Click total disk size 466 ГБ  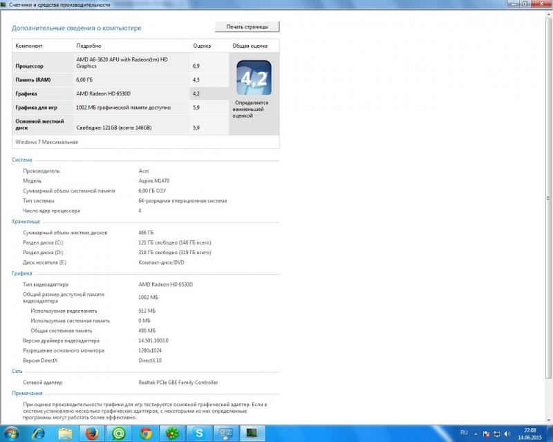pos(146,233)
